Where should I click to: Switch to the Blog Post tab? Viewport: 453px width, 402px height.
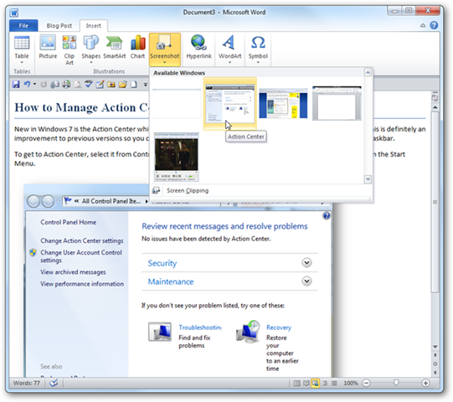[x=59, y=26]
